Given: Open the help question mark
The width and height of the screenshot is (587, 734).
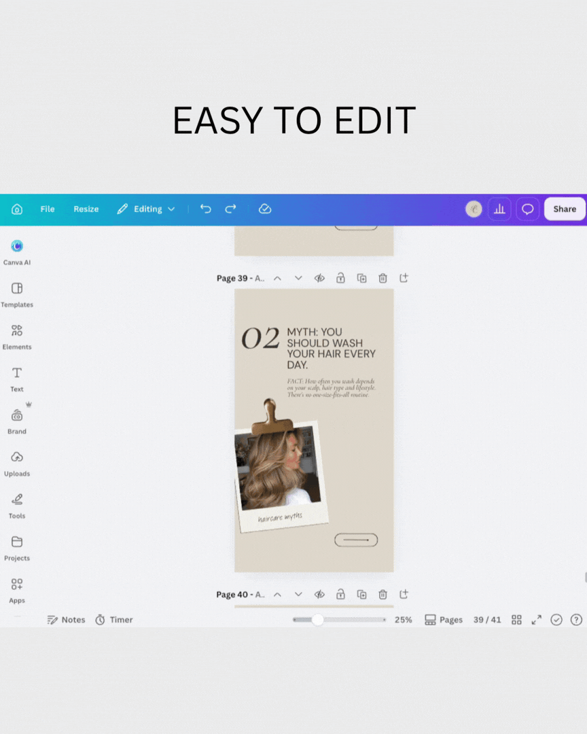Looking at the screenshot, I should (x=576, y=620).
